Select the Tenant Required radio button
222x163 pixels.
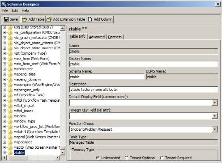coord(162,158)
